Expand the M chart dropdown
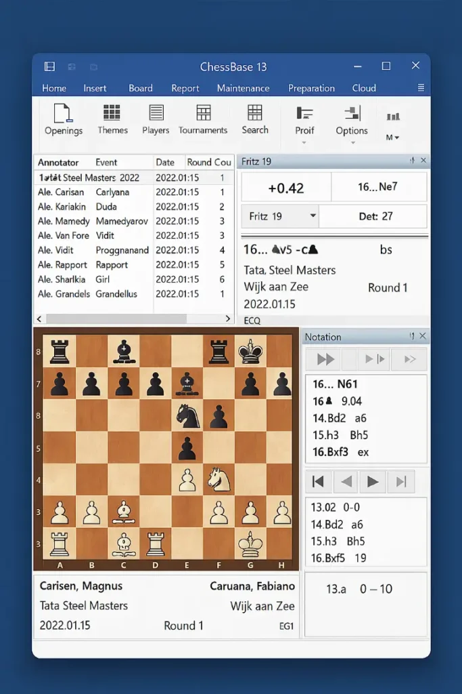Screen dimensions: 462x694 [x=392, y=137]
